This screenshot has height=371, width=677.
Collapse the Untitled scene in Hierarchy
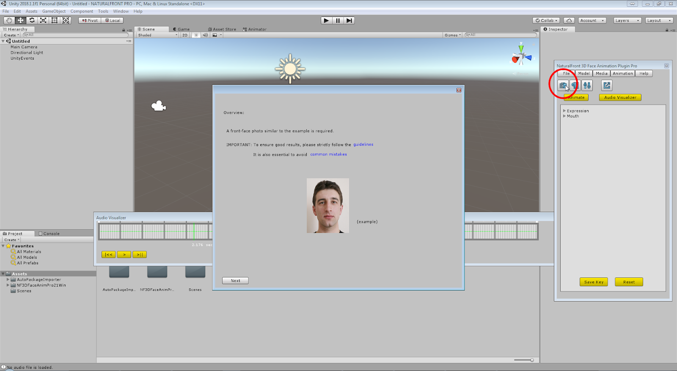(3, 41)
